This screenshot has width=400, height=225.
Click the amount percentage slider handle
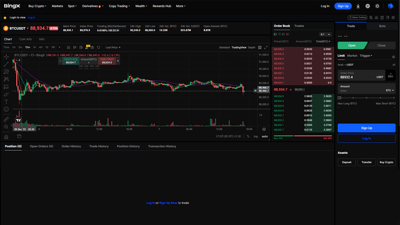pyautogui.click(x=339, y=98)
